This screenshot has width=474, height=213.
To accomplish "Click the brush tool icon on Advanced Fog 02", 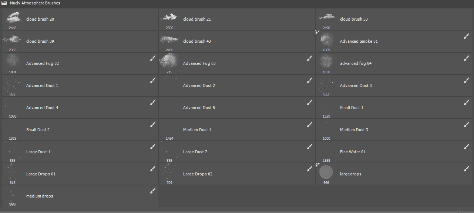I will click(152, 58).
